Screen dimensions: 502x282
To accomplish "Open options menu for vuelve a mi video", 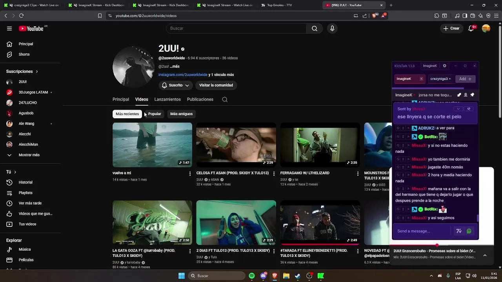I will 190,173.
